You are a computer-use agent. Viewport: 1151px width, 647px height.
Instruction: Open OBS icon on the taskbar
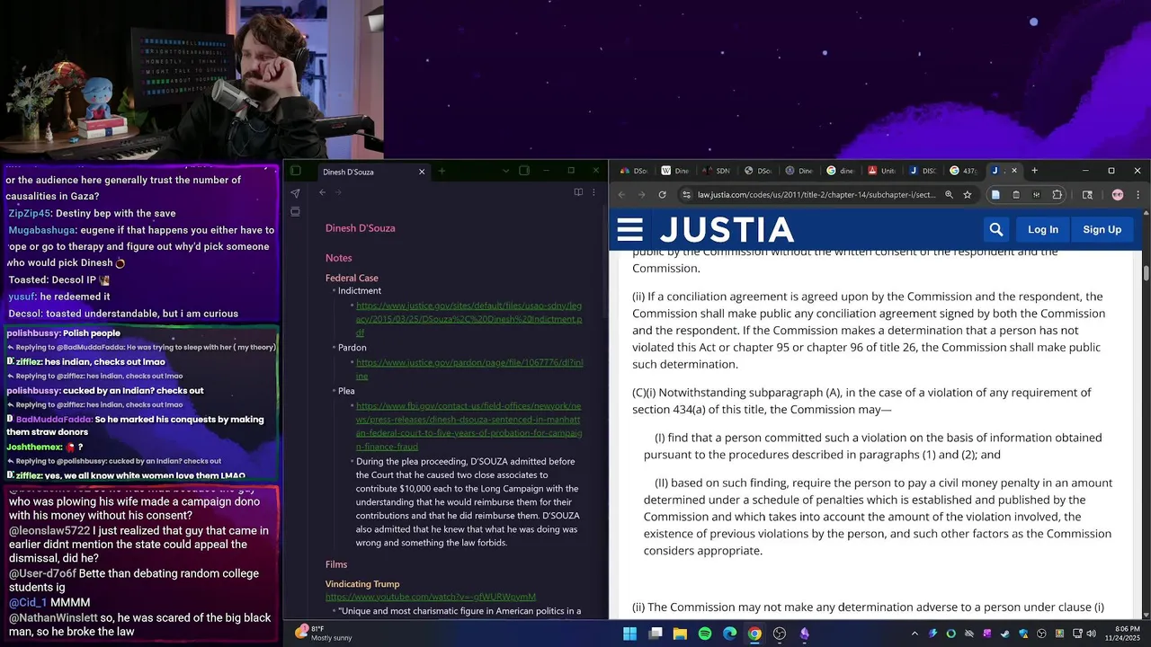780,634
